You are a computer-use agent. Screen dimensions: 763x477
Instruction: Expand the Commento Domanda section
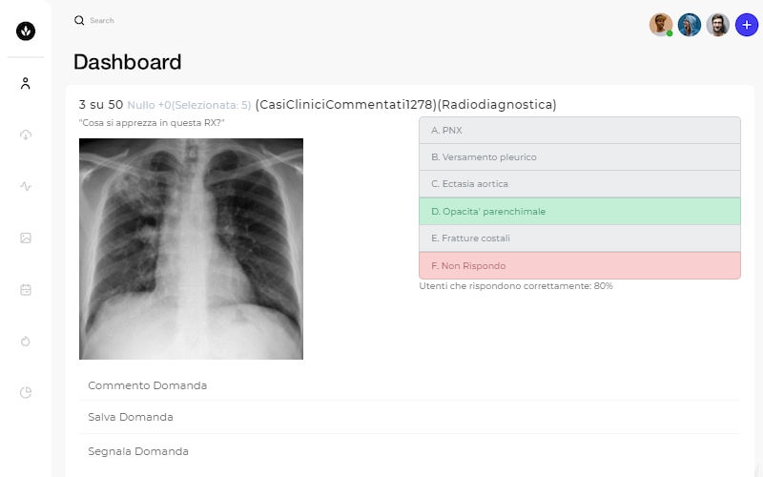pyautogui.click(x=410, y=385)
